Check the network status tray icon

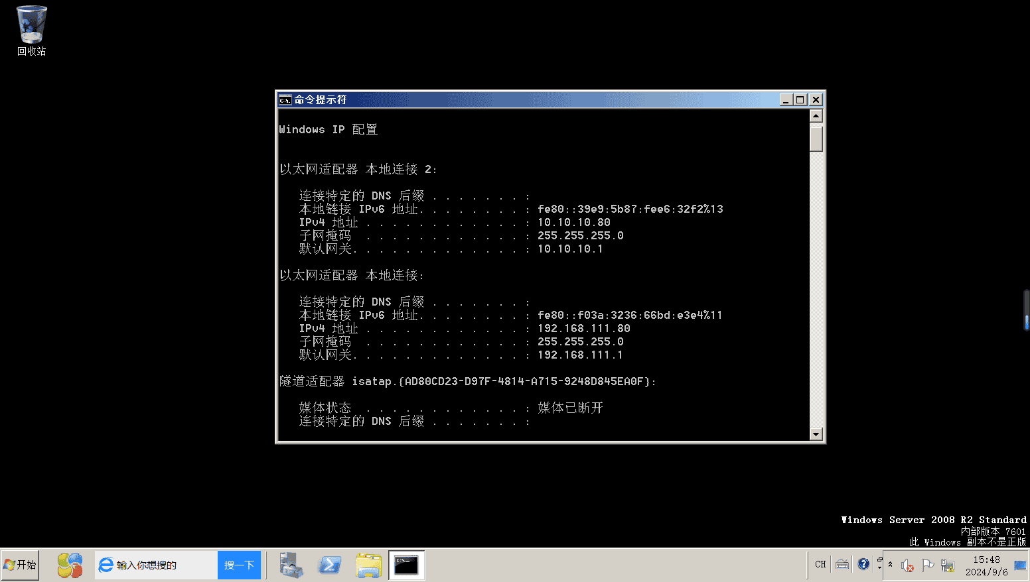coord(948,565)
